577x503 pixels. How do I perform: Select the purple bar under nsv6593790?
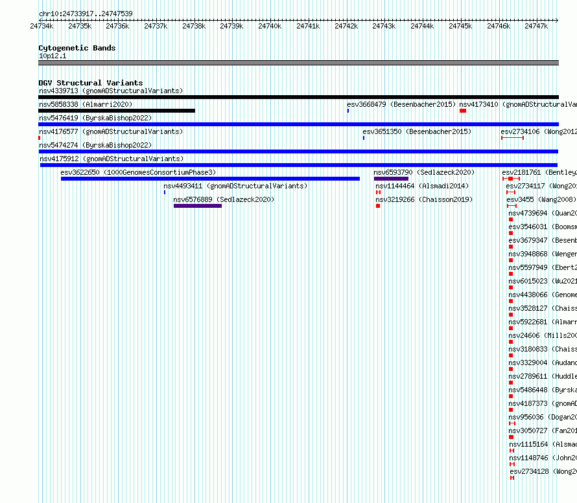[x=391, y=179]
